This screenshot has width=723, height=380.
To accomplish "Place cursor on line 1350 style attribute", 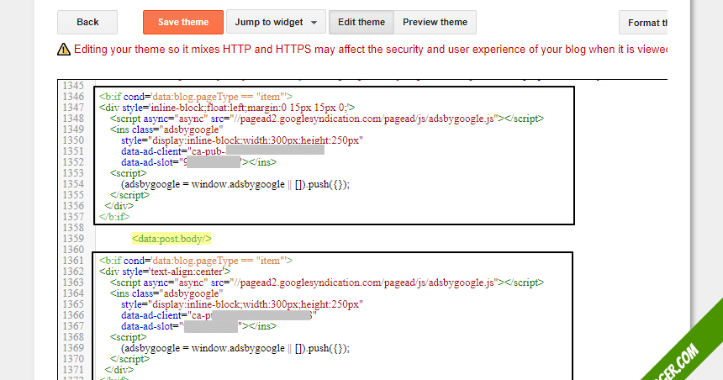I will pos(242,140).
